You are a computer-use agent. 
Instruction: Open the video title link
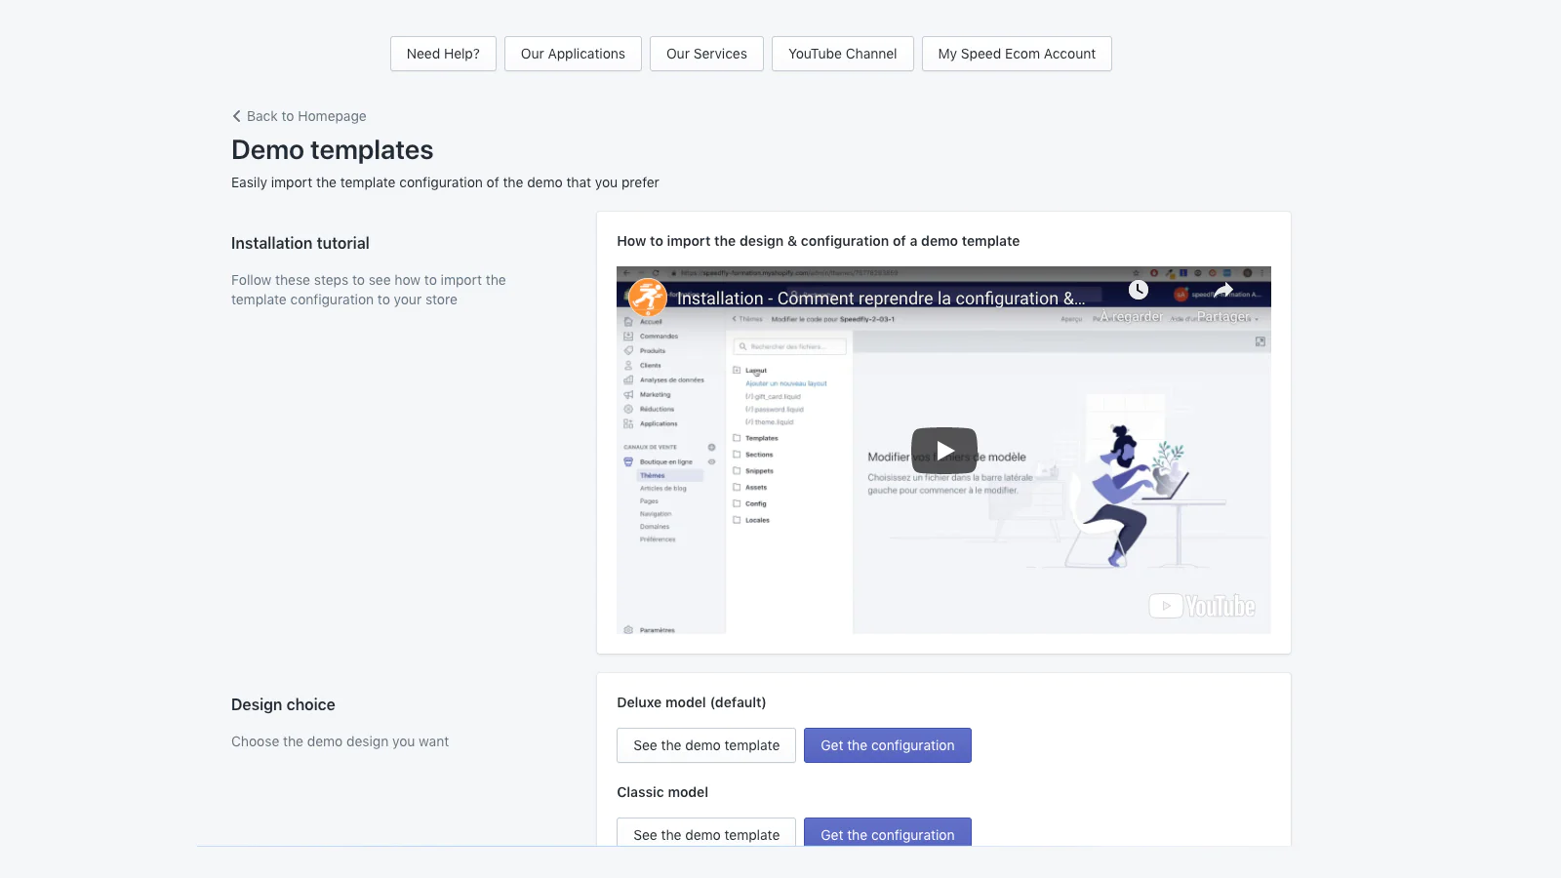point(880,299)
